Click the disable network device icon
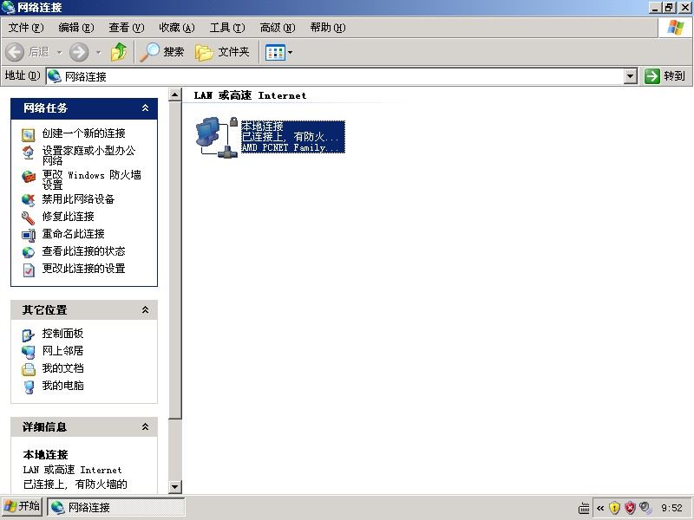694x520 pixels. [29, 200]
